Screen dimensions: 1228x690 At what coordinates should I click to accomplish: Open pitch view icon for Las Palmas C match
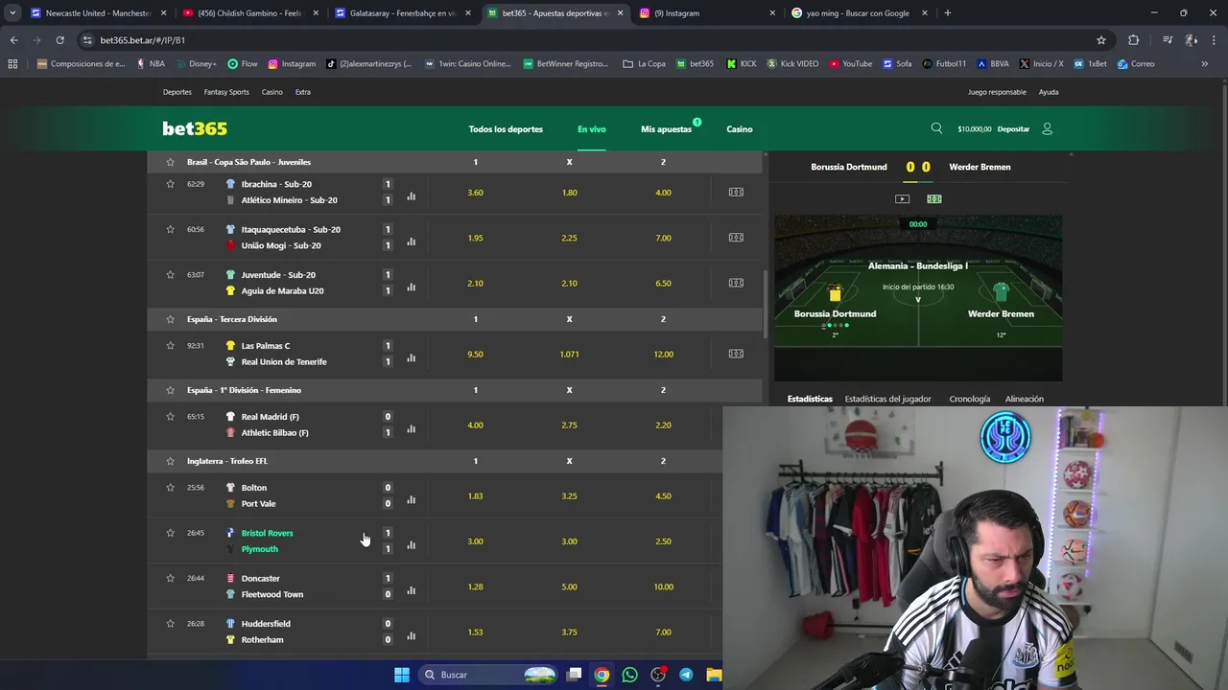(736, 354)
